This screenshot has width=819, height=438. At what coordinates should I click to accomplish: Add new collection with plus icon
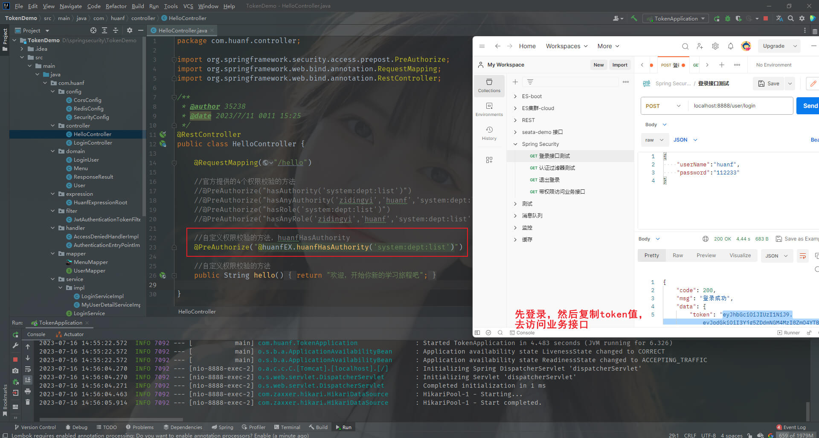(x=515, y=82)
